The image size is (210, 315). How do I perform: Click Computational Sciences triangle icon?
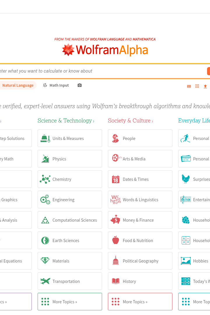tap(45, 220)
